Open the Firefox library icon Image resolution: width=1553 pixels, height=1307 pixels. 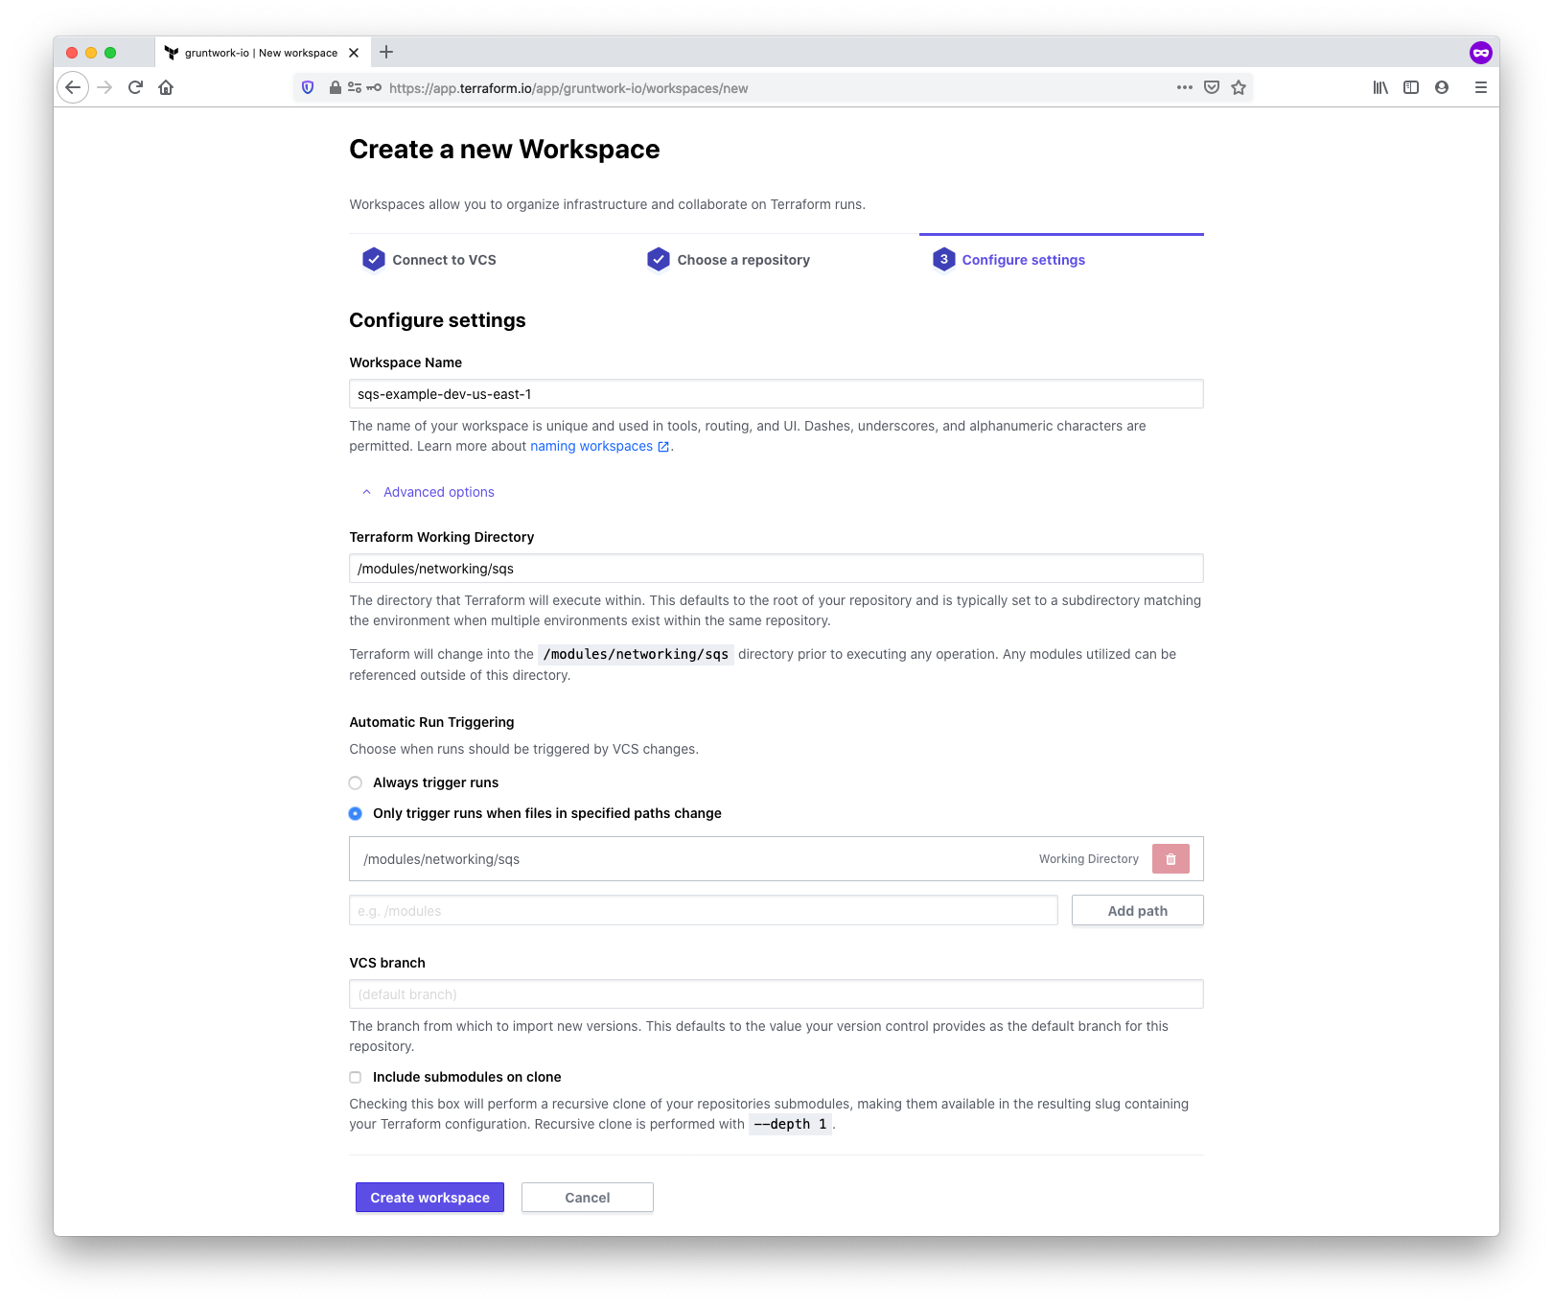tap(1380, 87)
